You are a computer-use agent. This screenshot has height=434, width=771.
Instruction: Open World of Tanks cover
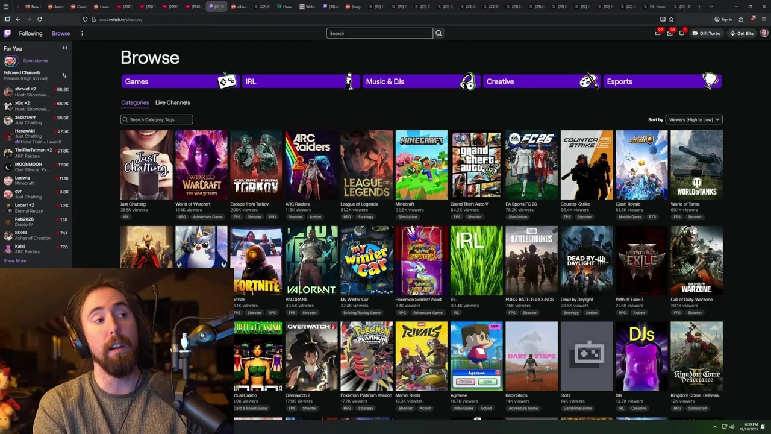(696, 165)
